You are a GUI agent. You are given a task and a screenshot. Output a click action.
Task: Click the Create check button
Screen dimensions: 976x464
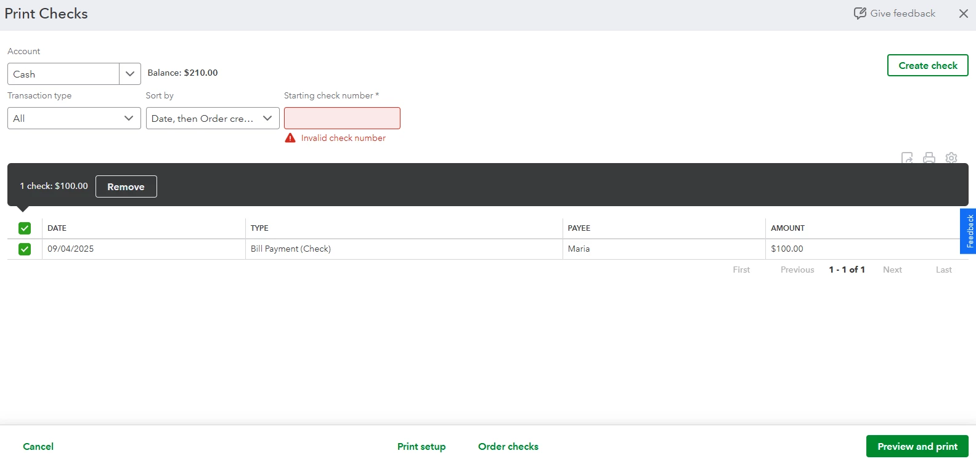click(928, 65)
